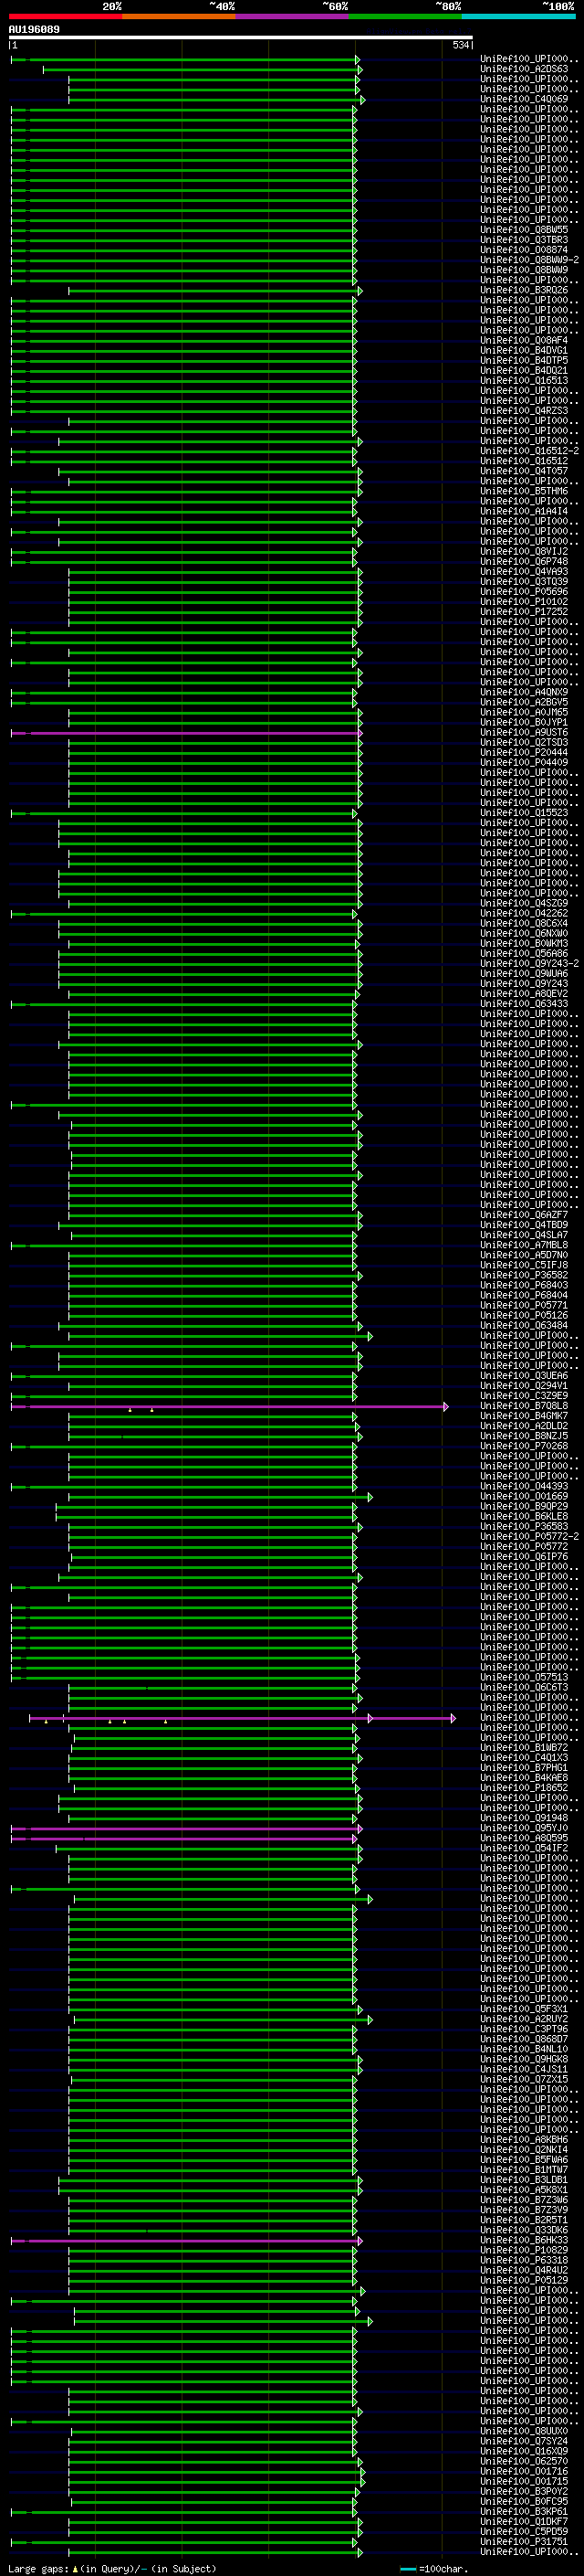Select the UniRef100_O42262 label
584x2576 pixels.
[x=524, y=914]
